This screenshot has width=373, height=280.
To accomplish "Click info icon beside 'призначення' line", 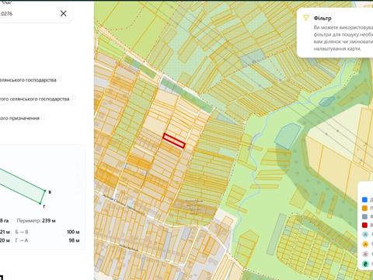I will (x=44, y=117).
